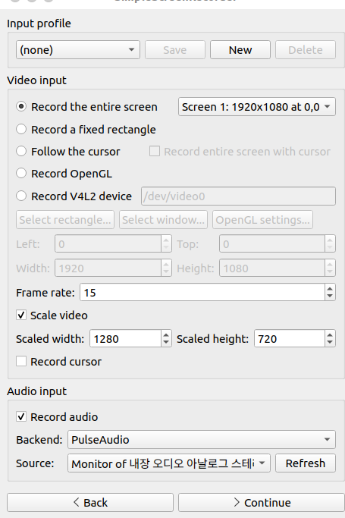Click the Frame rate input field
The image size is (345, 518).
coord(202,292)
